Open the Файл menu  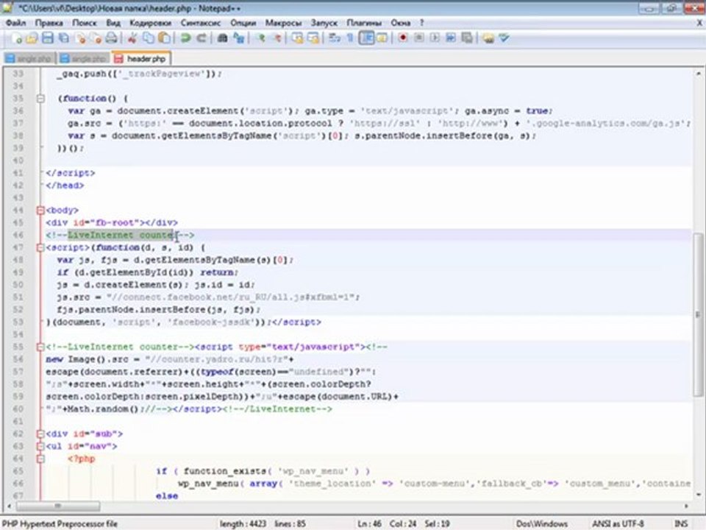(15, 23)
